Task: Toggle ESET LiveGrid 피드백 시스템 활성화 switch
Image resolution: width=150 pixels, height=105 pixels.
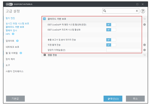Action: (x=111, y=30)
